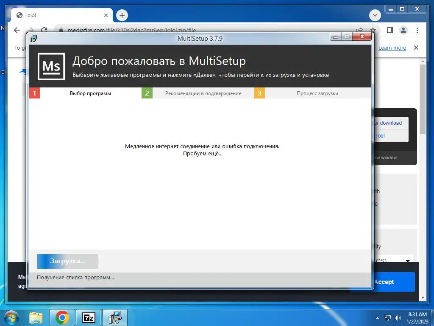Open a new Chrome tab
The image size is (434, 326).
[x=122, y=15]
